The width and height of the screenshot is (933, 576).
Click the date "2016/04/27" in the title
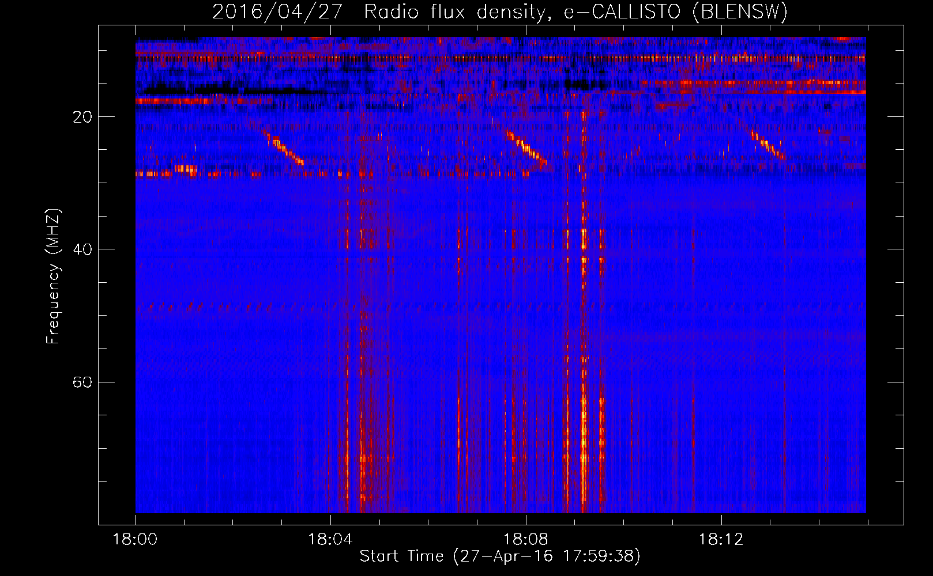pyautogui.click(x=278, y=12)
